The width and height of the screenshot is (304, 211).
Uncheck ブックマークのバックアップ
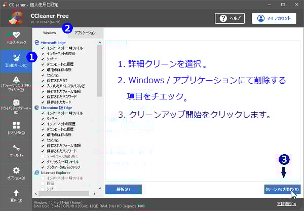click(43, 167)
